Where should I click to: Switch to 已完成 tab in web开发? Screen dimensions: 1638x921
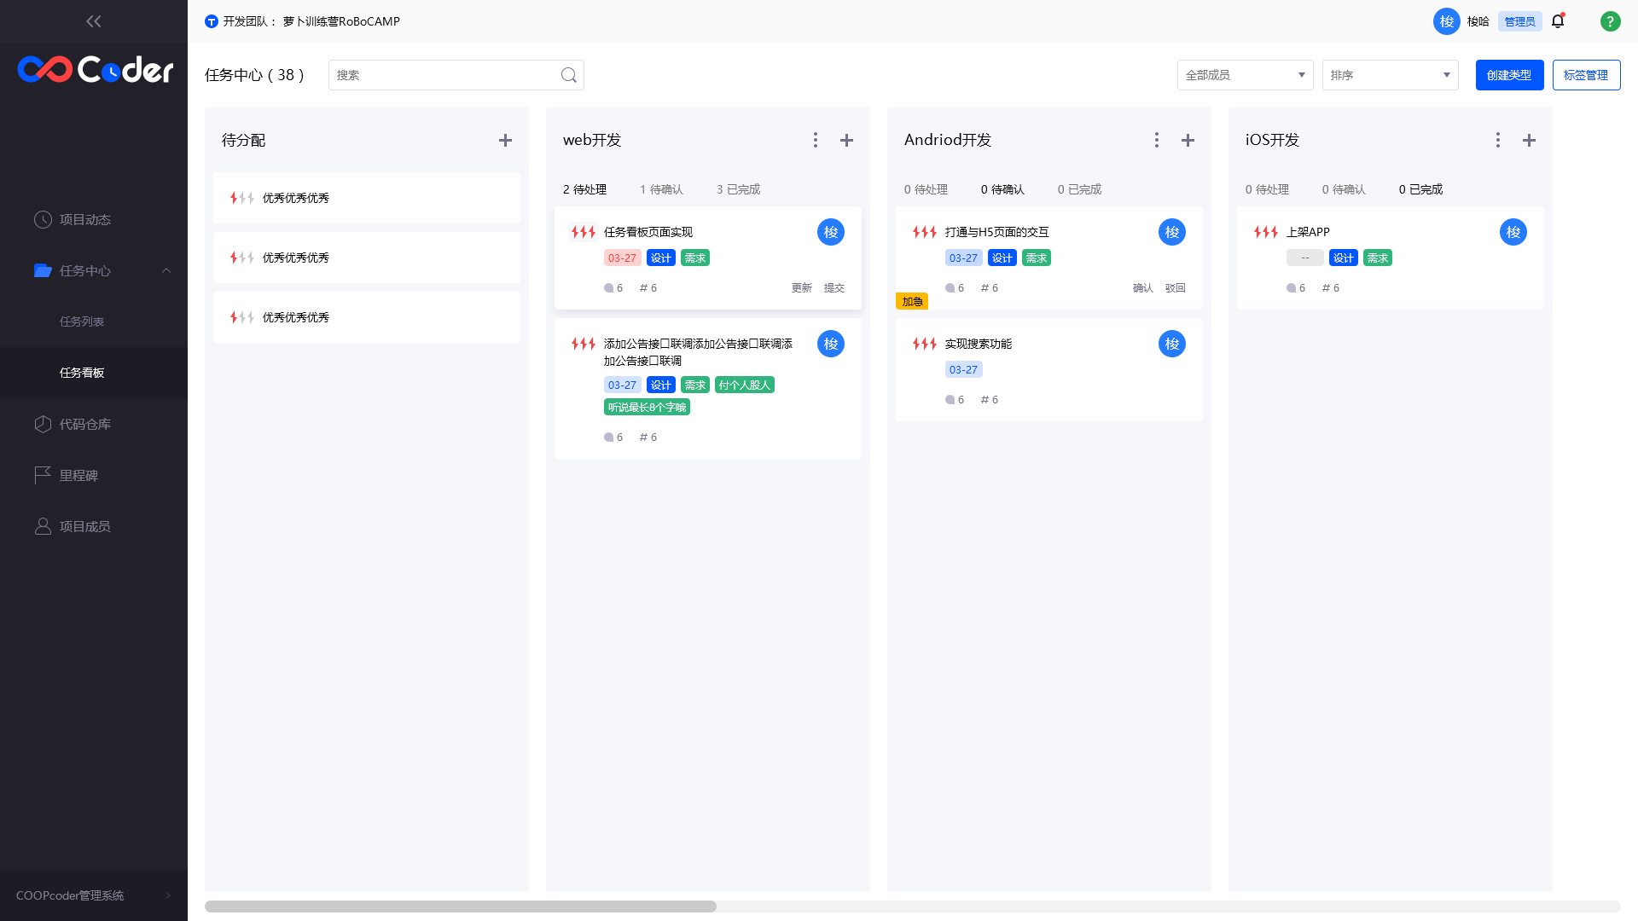738,189
